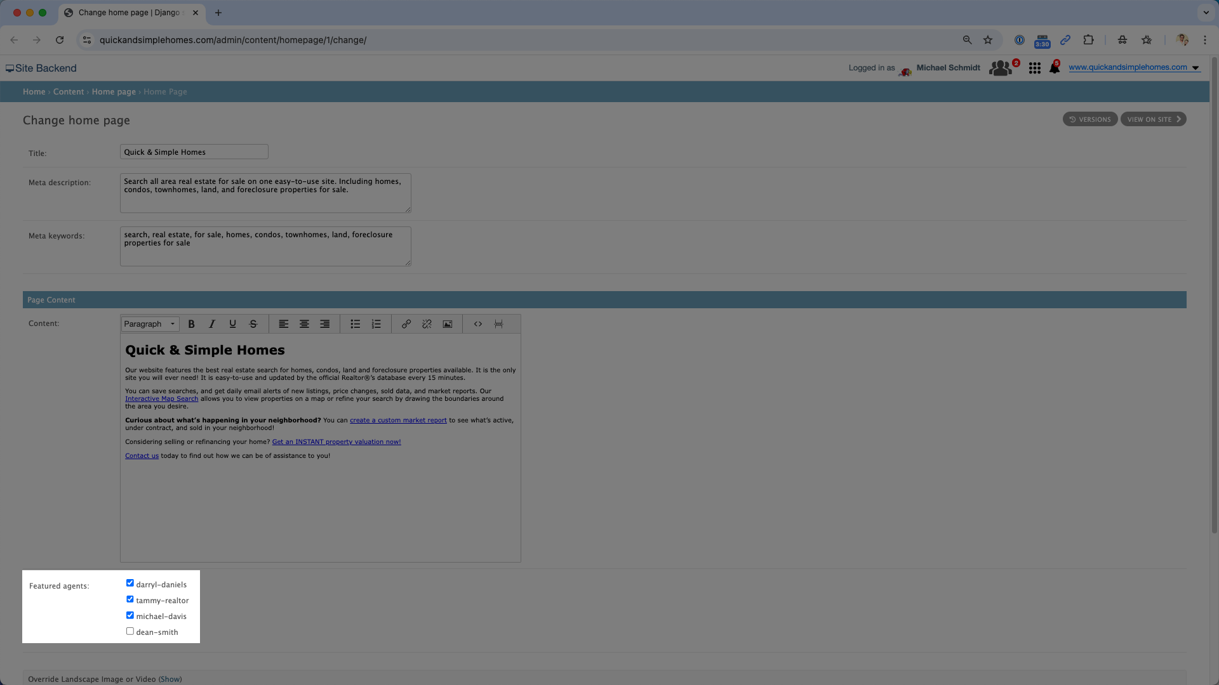1219x685 pixels.
Task: Insert page break in editor toolbar
Action: [x=499, y=324]
